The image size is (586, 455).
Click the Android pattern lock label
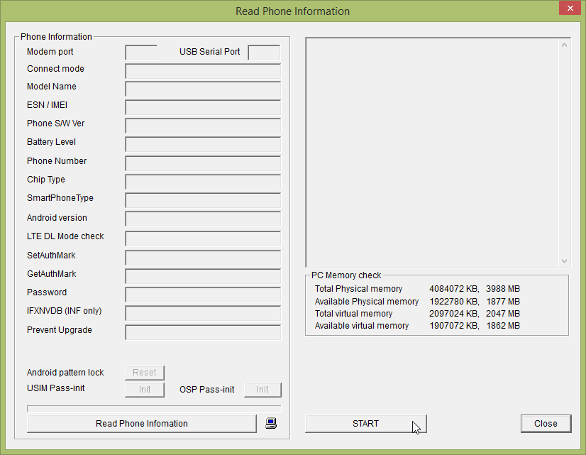point(65,373)
